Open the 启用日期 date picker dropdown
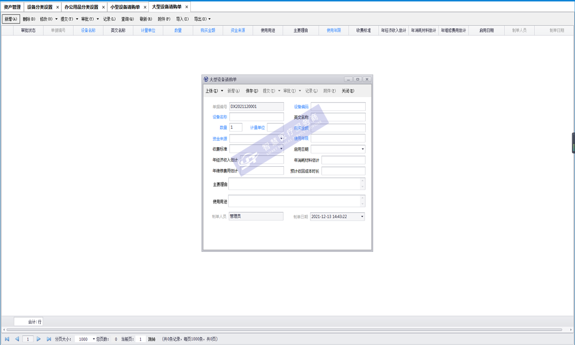575x345 pixels. click(362, 149)
